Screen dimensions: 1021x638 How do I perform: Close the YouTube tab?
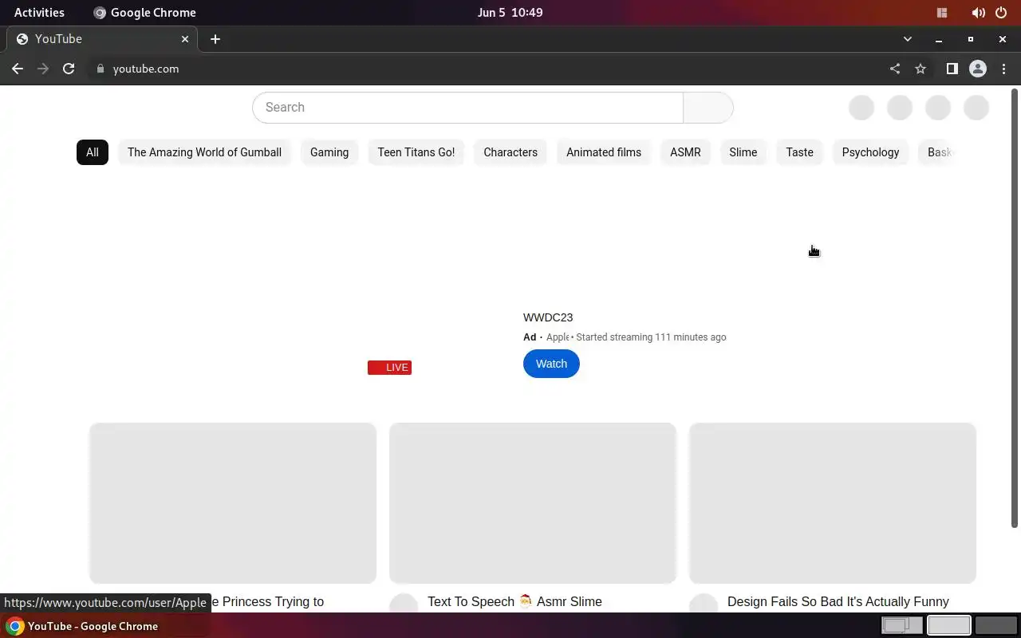[x=185, y=39]
